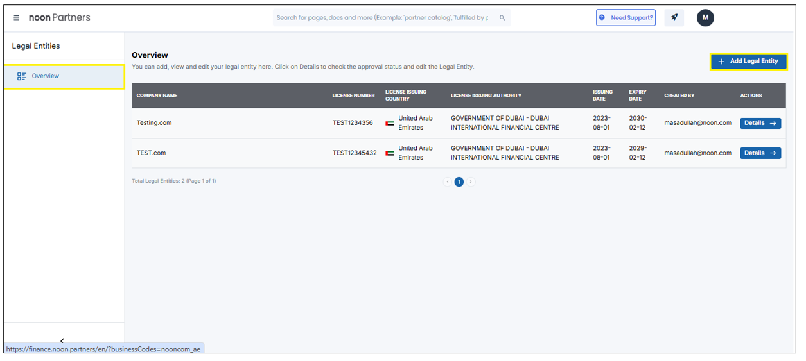Click the Testing.com company name
The width and height of the screenshot is (806, 361).
(x=154, y=123)
